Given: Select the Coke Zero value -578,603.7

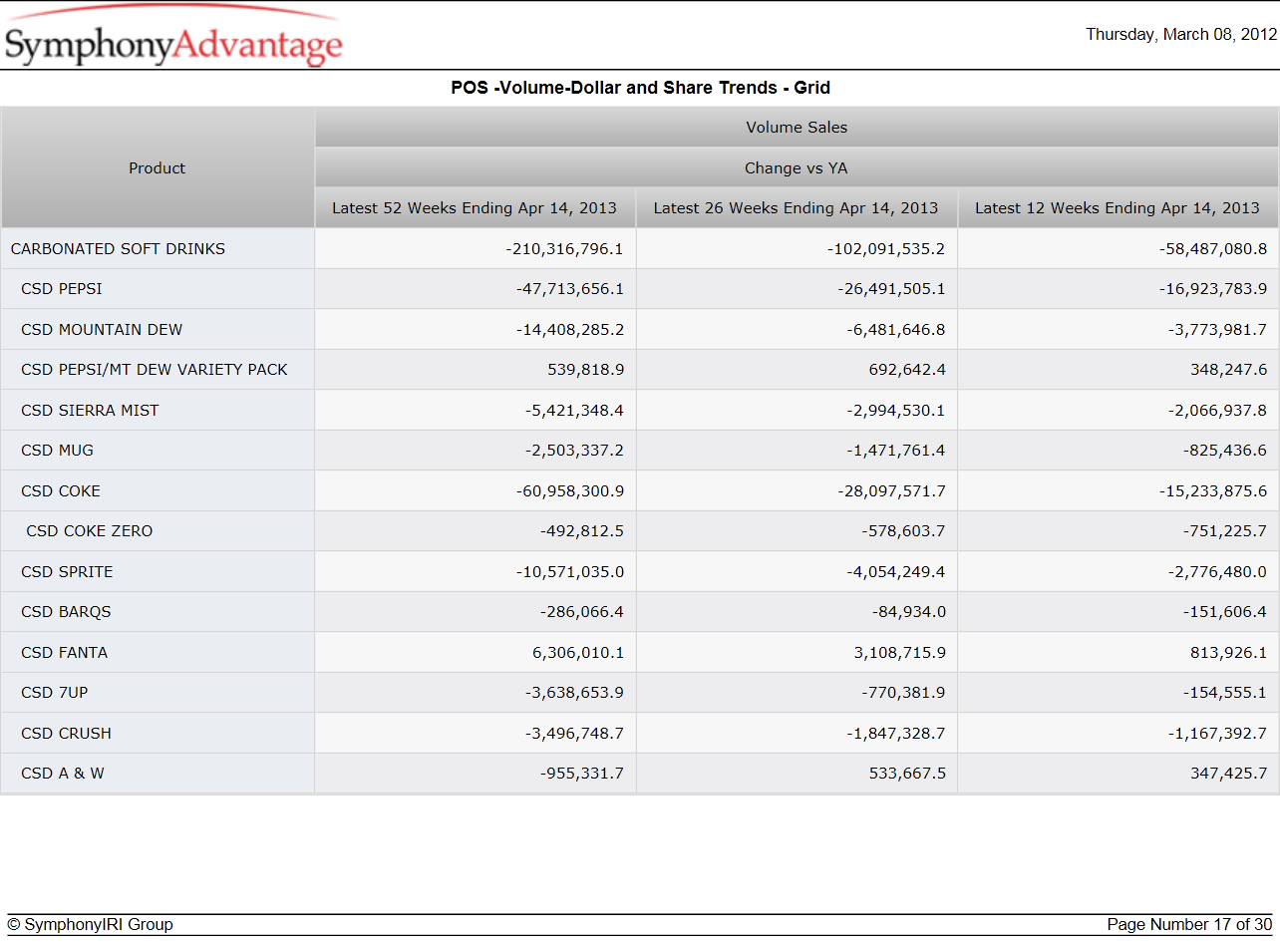Looking at the screenshot, I should (x=904, y=531).
